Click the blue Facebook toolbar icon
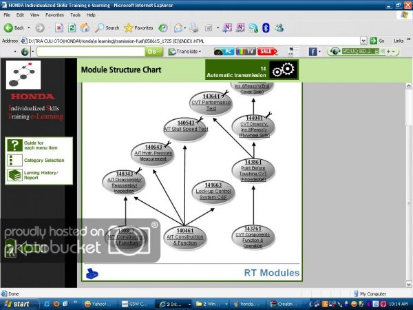Screen dimensions: 413x310 point(313,52)
